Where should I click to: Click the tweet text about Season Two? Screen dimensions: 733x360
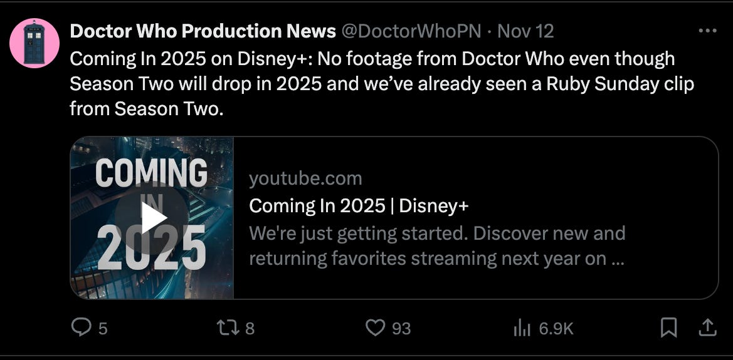tap(381, 84)
